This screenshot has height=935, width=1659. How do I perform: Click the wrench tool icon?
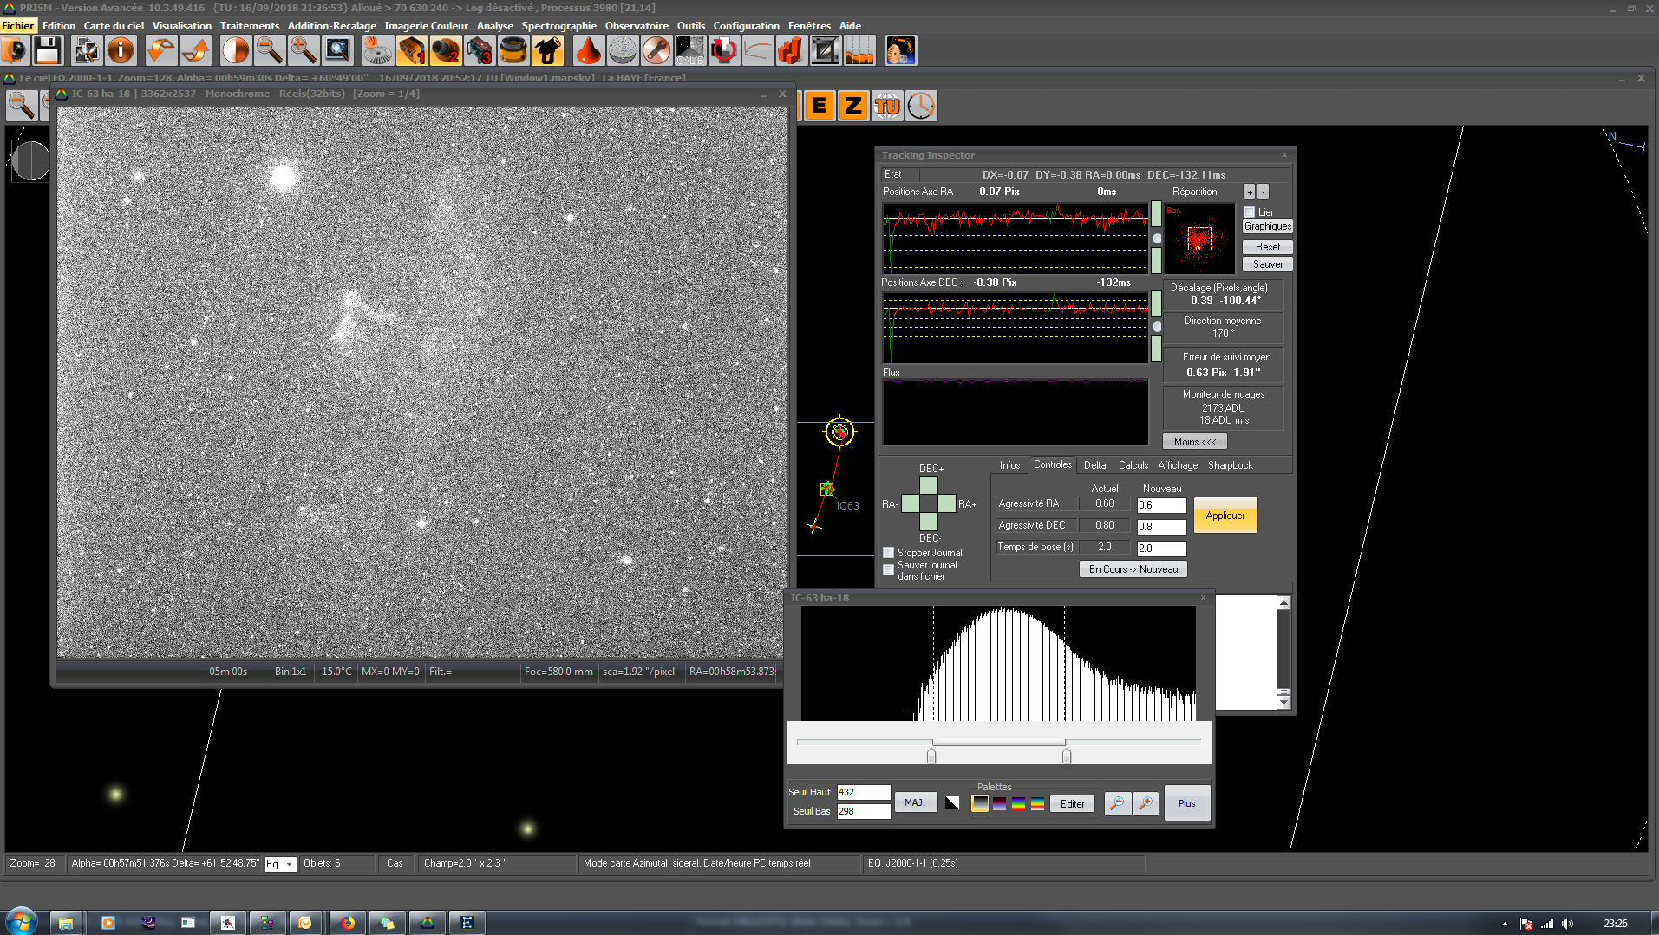[656, 51]
